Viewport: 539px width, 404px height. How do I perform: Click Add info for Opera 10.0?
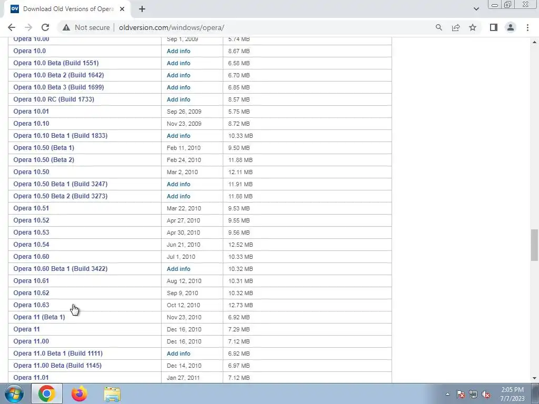pos(178,51)
